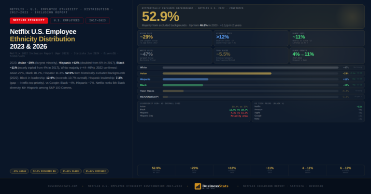Click the Hispanic 2023 >12% stat card
This screenshot has height=194, width=371.
pos(251,38)
